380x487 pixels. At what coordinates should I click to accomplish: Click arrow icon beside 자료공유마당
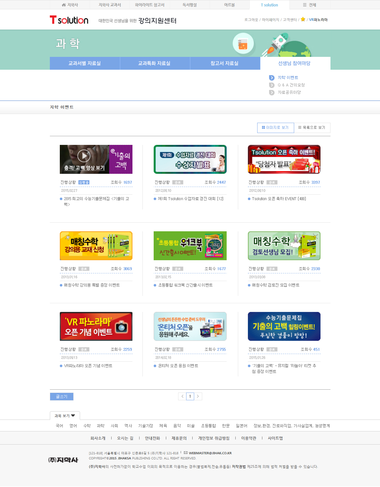272,93
